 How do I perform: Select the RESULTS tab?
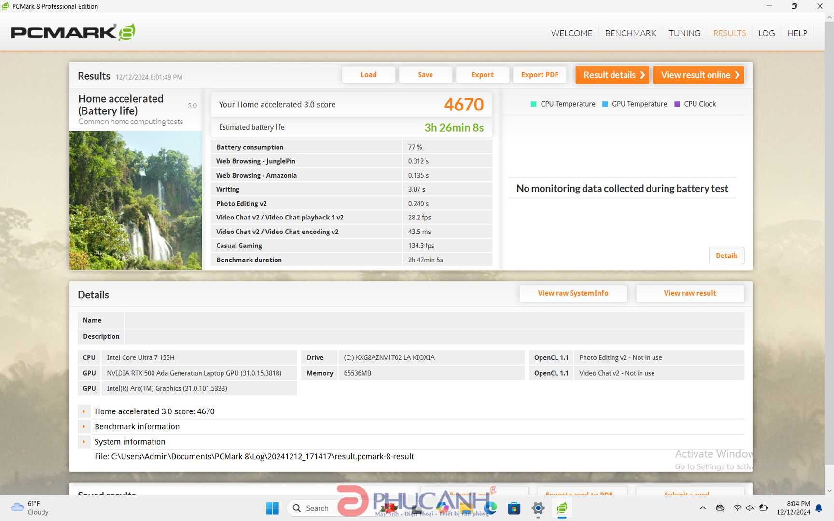[729, 33]
